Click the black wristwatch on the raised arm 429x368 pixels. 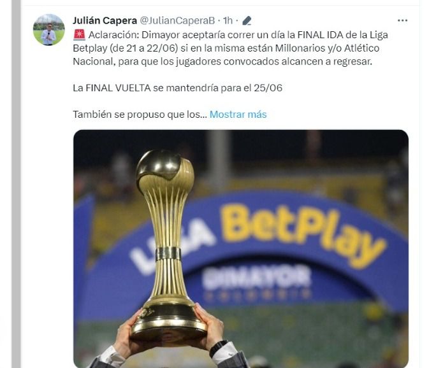(x=218, y=348)
